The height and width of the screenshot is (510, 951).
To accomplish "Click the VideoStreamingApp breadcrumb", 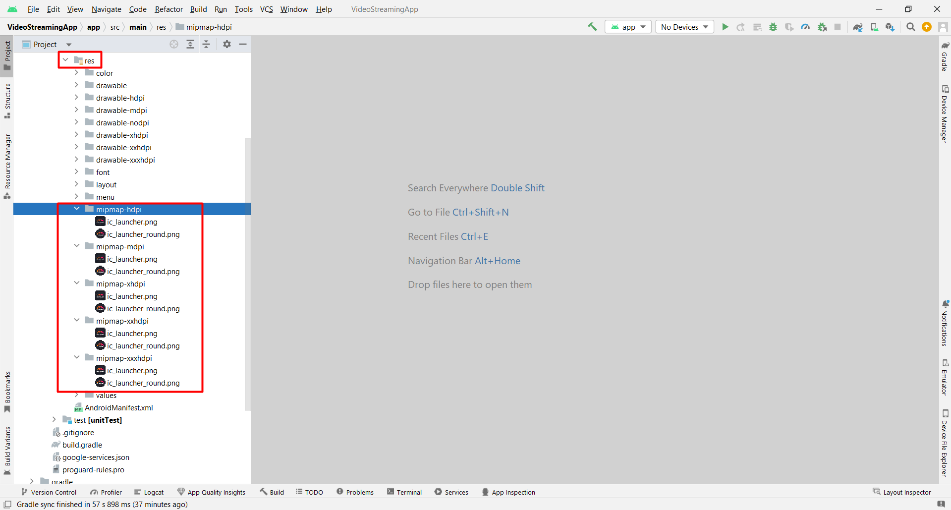I will pos(42,27).
